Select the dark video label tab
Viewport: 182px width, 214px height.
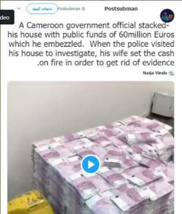click(6, 17)
